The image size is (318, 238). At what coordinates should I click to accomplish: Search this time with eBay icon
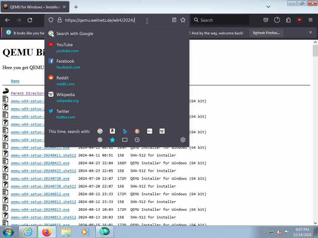click(149, 131)
